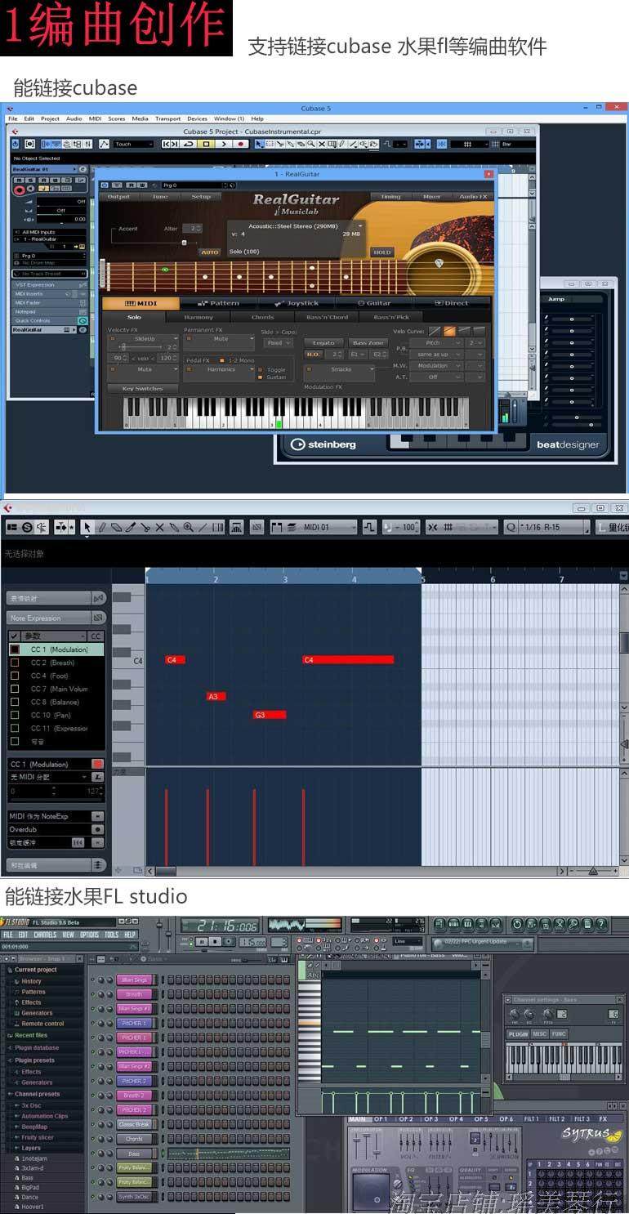Click the red record-enable button on RealGuitar track

[x=19, y=190]
